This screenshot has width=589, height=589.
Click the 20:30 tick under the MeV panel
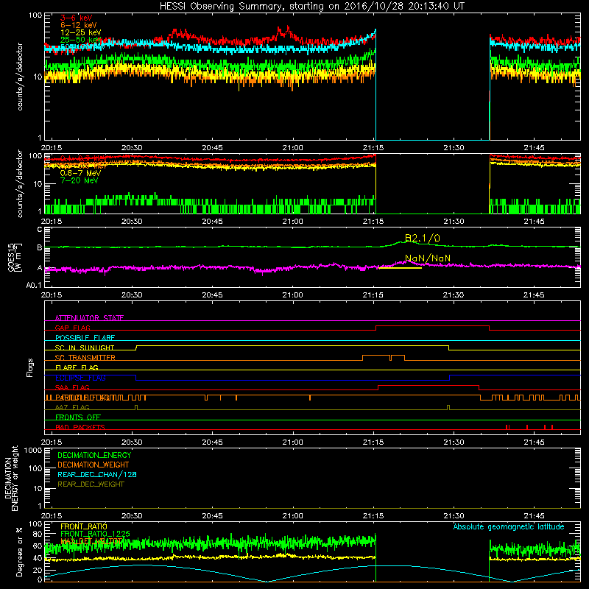(x=132, y=222)
